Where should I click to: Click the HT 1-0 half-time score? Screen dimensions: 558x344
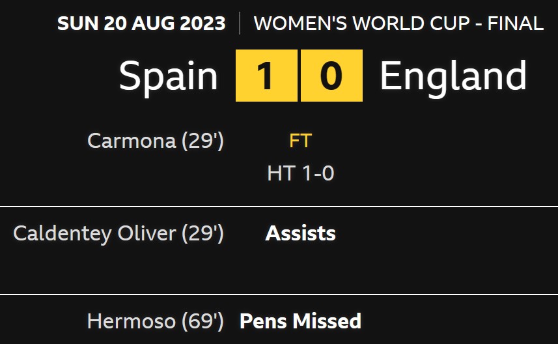[x=301, y=173]
